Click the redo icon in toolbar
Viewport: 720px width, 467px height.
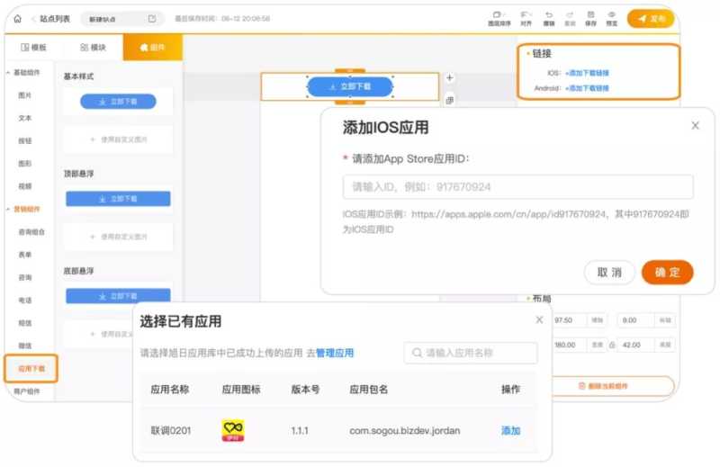coord(570,18)
